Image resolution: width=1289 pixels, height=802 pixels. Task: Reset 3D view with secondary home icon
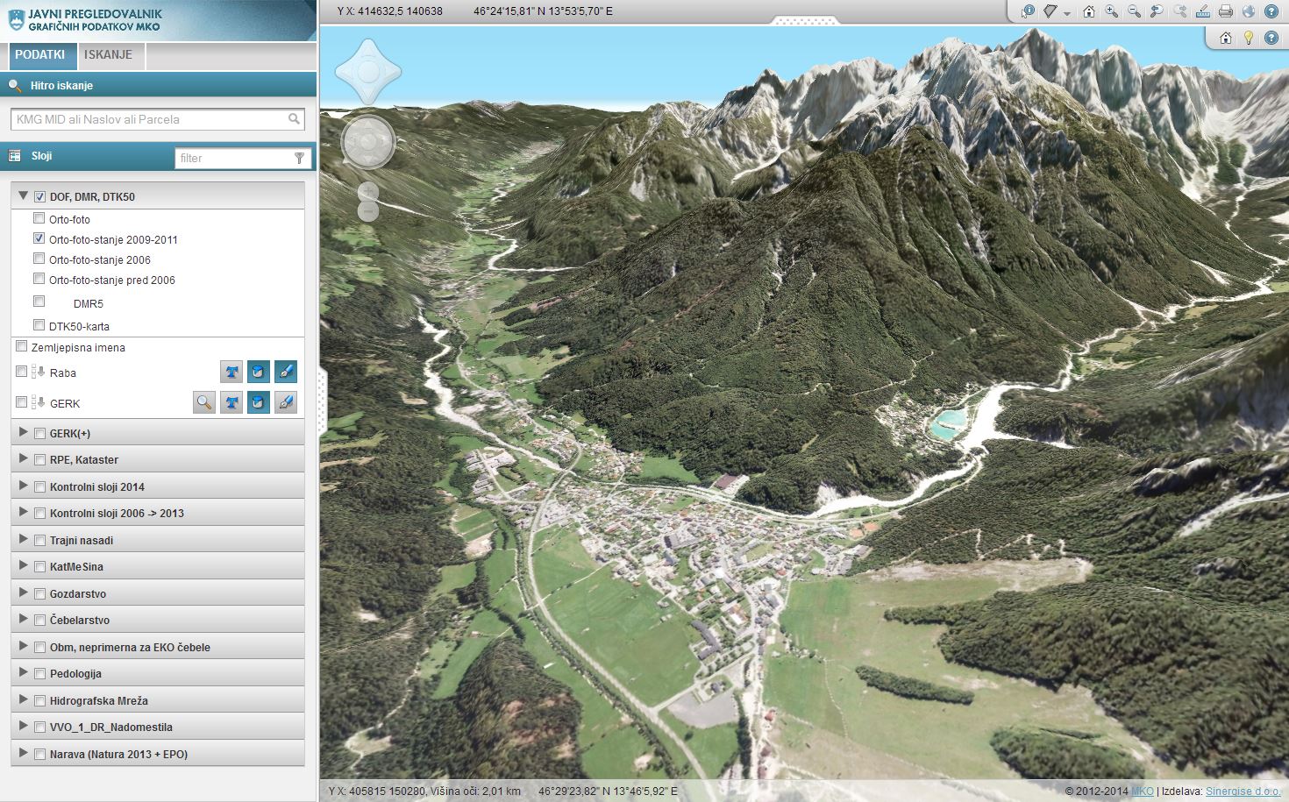pyautogui.click(x=1226, y=38)
